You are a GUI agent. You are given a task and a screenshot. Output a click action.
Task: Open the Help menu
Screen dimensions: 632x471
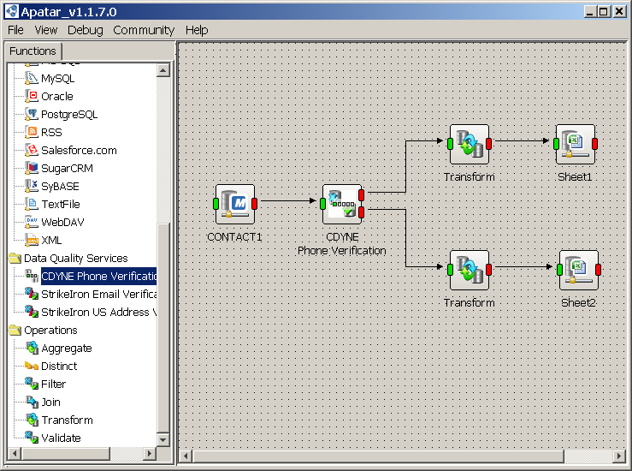[x=197, y=30]
